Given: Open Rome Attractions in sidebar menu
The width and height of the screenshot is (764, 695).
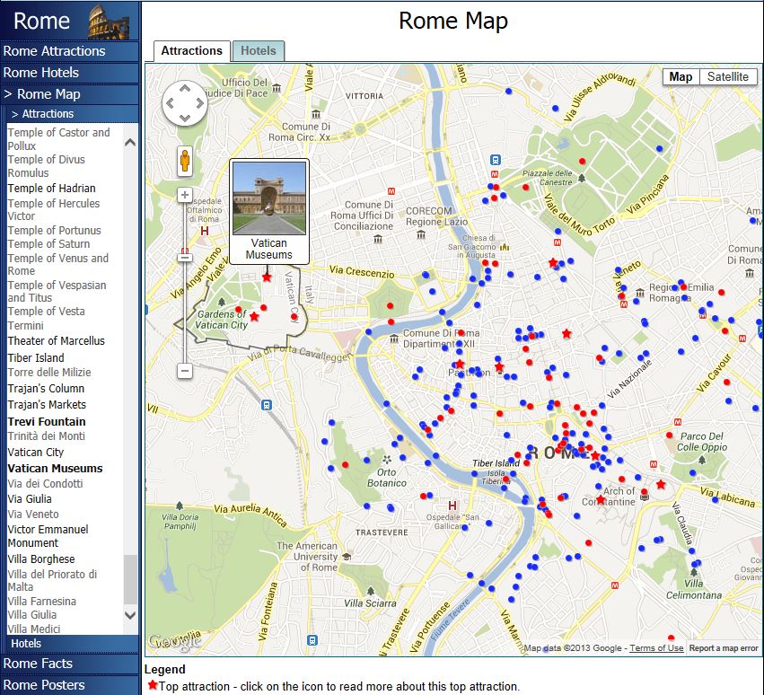Looking at the screenshot, I should pyautogui.click(x=70, y=51).
